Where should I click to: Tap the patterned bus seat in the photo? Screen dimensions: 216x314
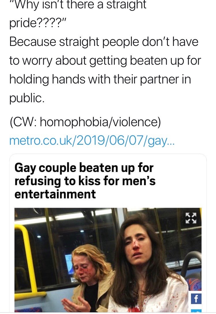[x=192, y=284]
